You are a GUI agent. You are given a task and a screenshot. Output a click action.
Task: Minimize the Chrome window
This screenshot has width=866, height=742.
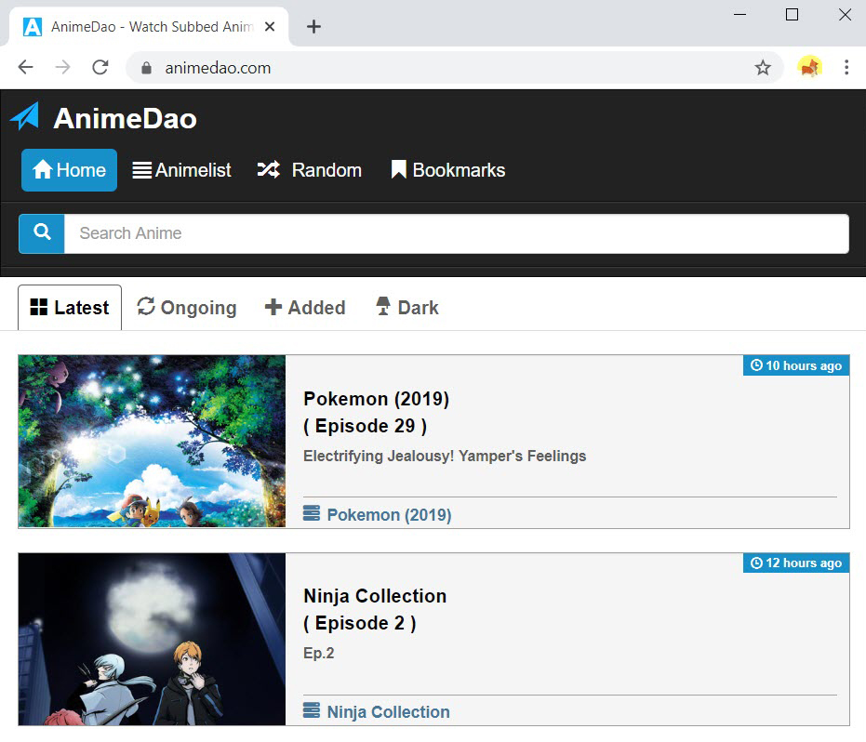click(x=740, y=15)
